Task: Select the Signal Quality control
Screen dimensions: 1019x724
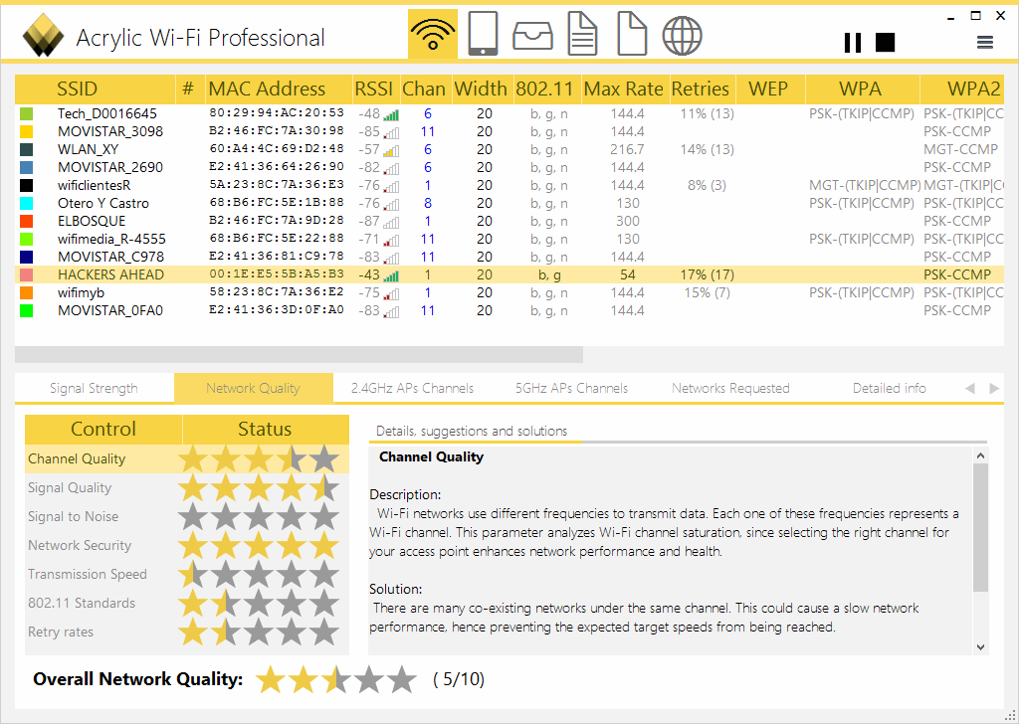Action: [x=187, y=487]
